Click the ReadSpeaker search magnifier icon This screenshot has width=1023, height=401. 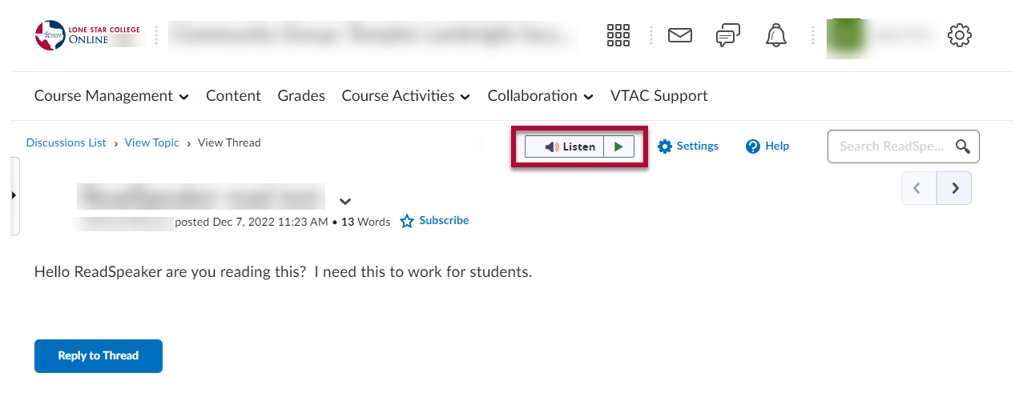[x=963, y=146]
